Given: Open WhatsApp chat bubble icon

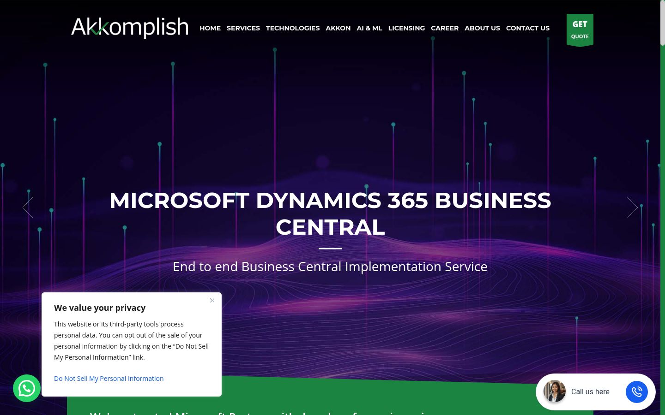Looking at the screenshot, I should tap(27, 388).
